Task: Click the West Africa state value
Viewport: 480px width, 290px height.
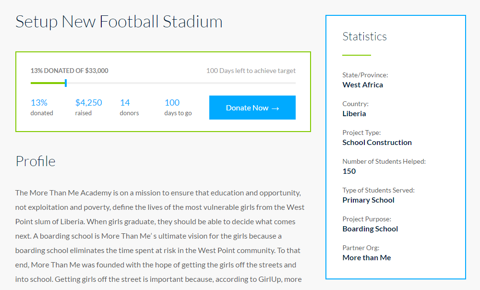Action: tap(362, 85)
